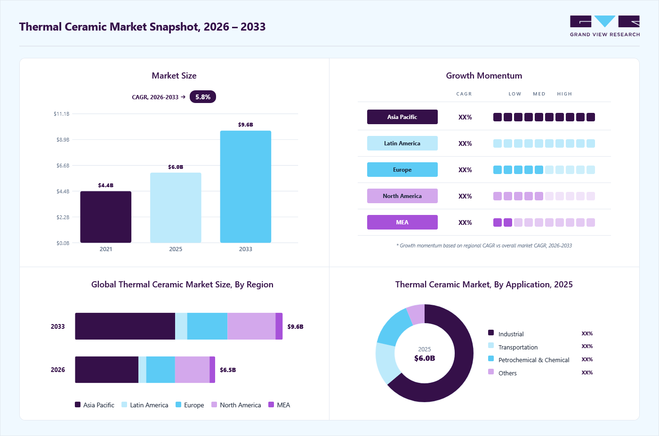Click the MEA growth momentum label
659x436 pixels.
pos(402,222)
